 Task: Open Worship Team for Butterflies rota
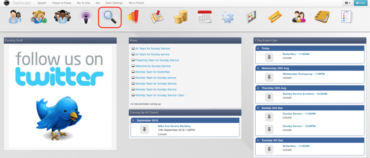pyautogui.click(x=152, y=72)
